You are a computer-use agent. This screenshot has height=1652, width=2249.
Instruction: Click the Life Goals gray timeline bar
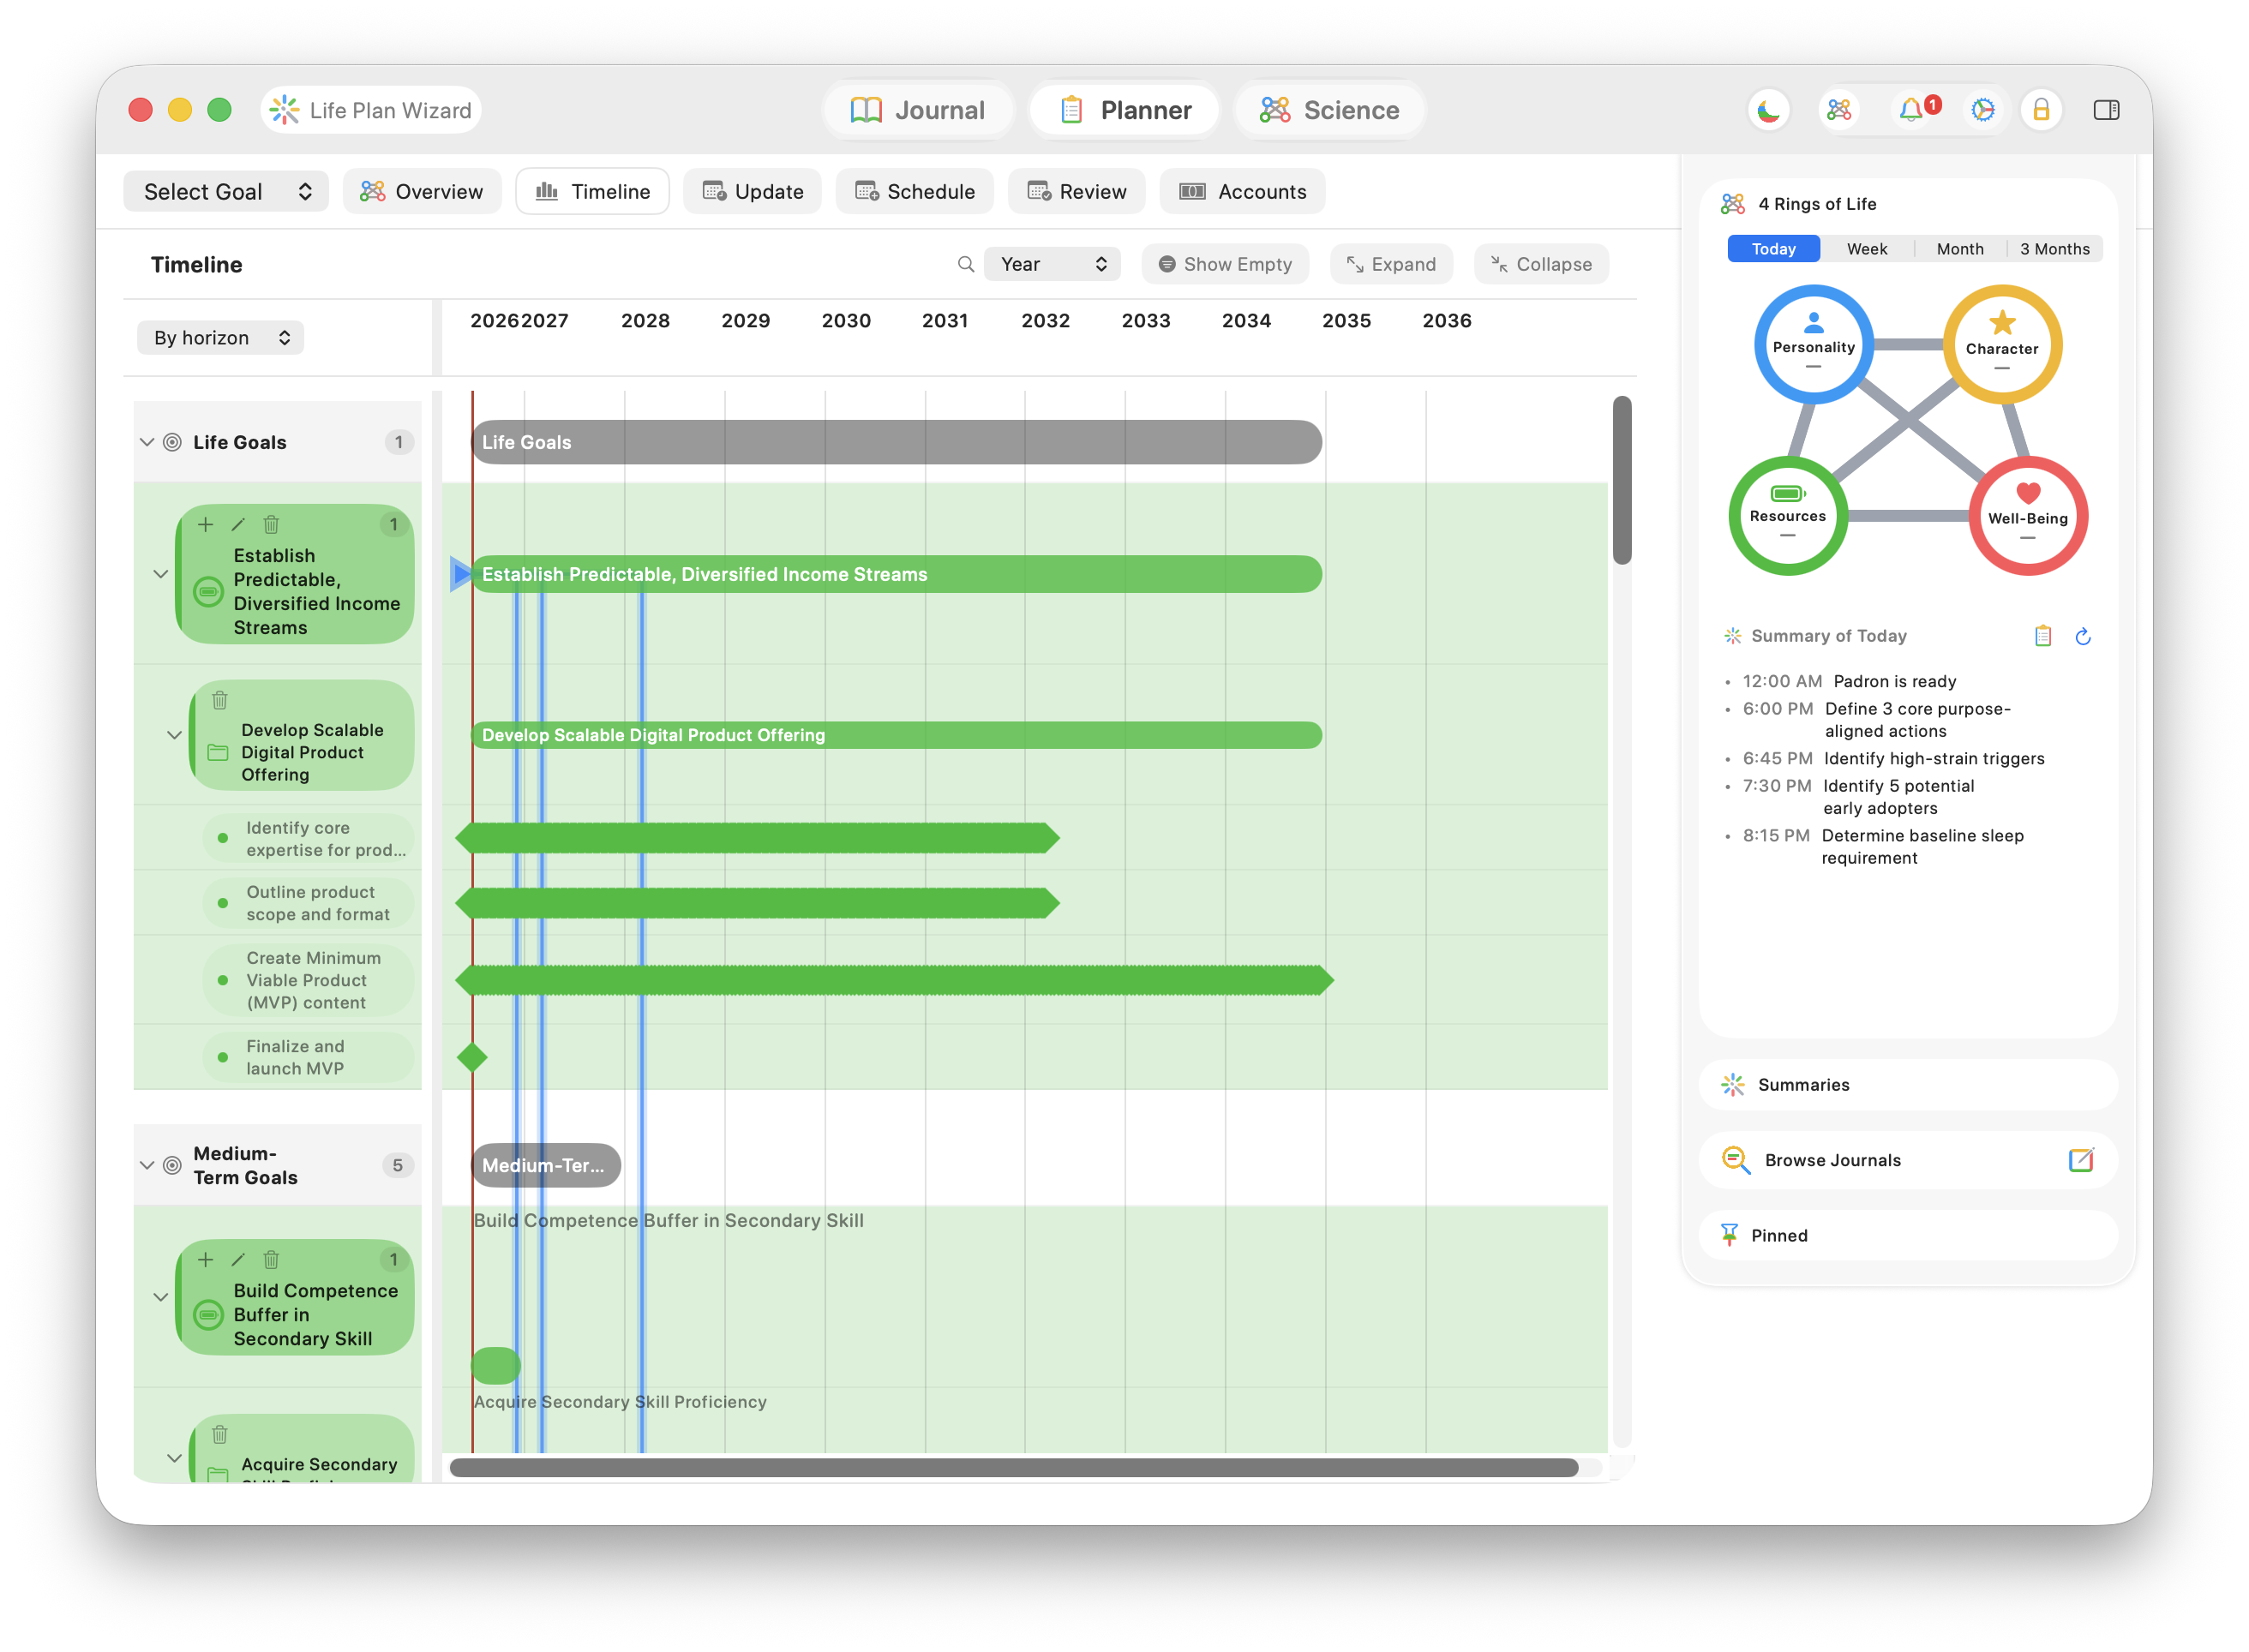pyautogui.click(x=897, y=442)
